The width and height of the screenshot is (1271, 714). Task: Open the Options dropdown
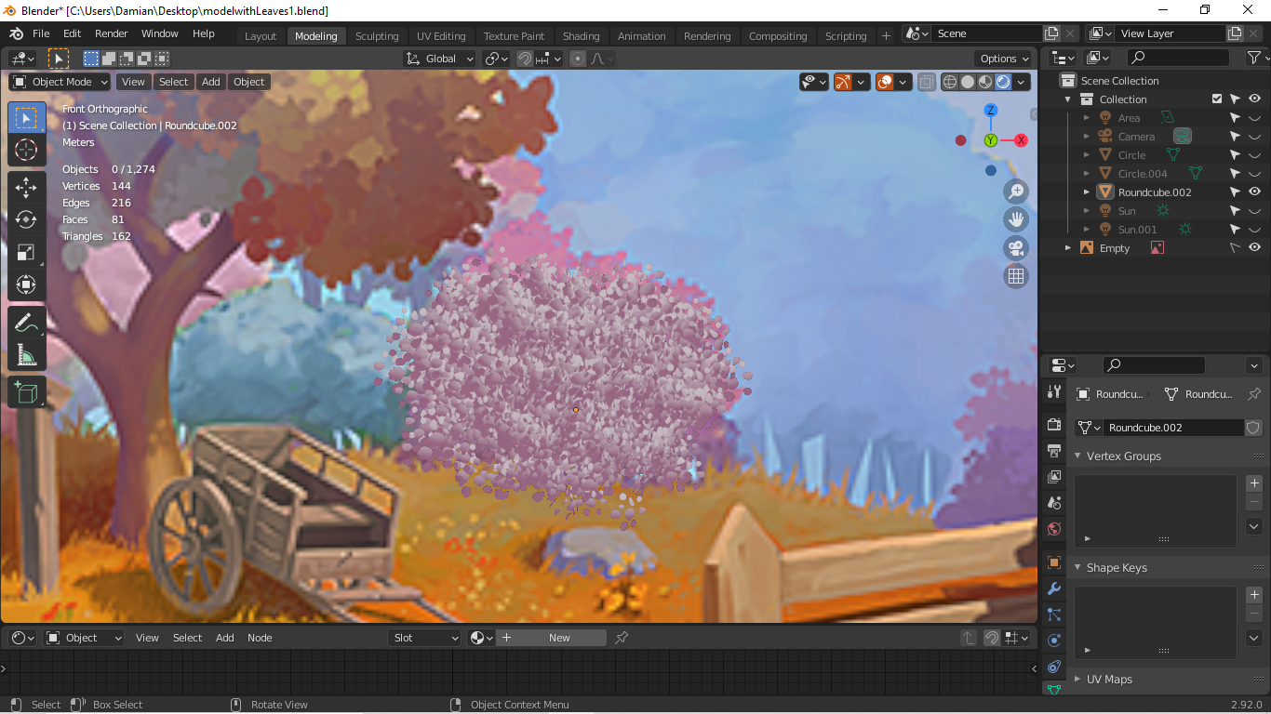point(1004,59)
